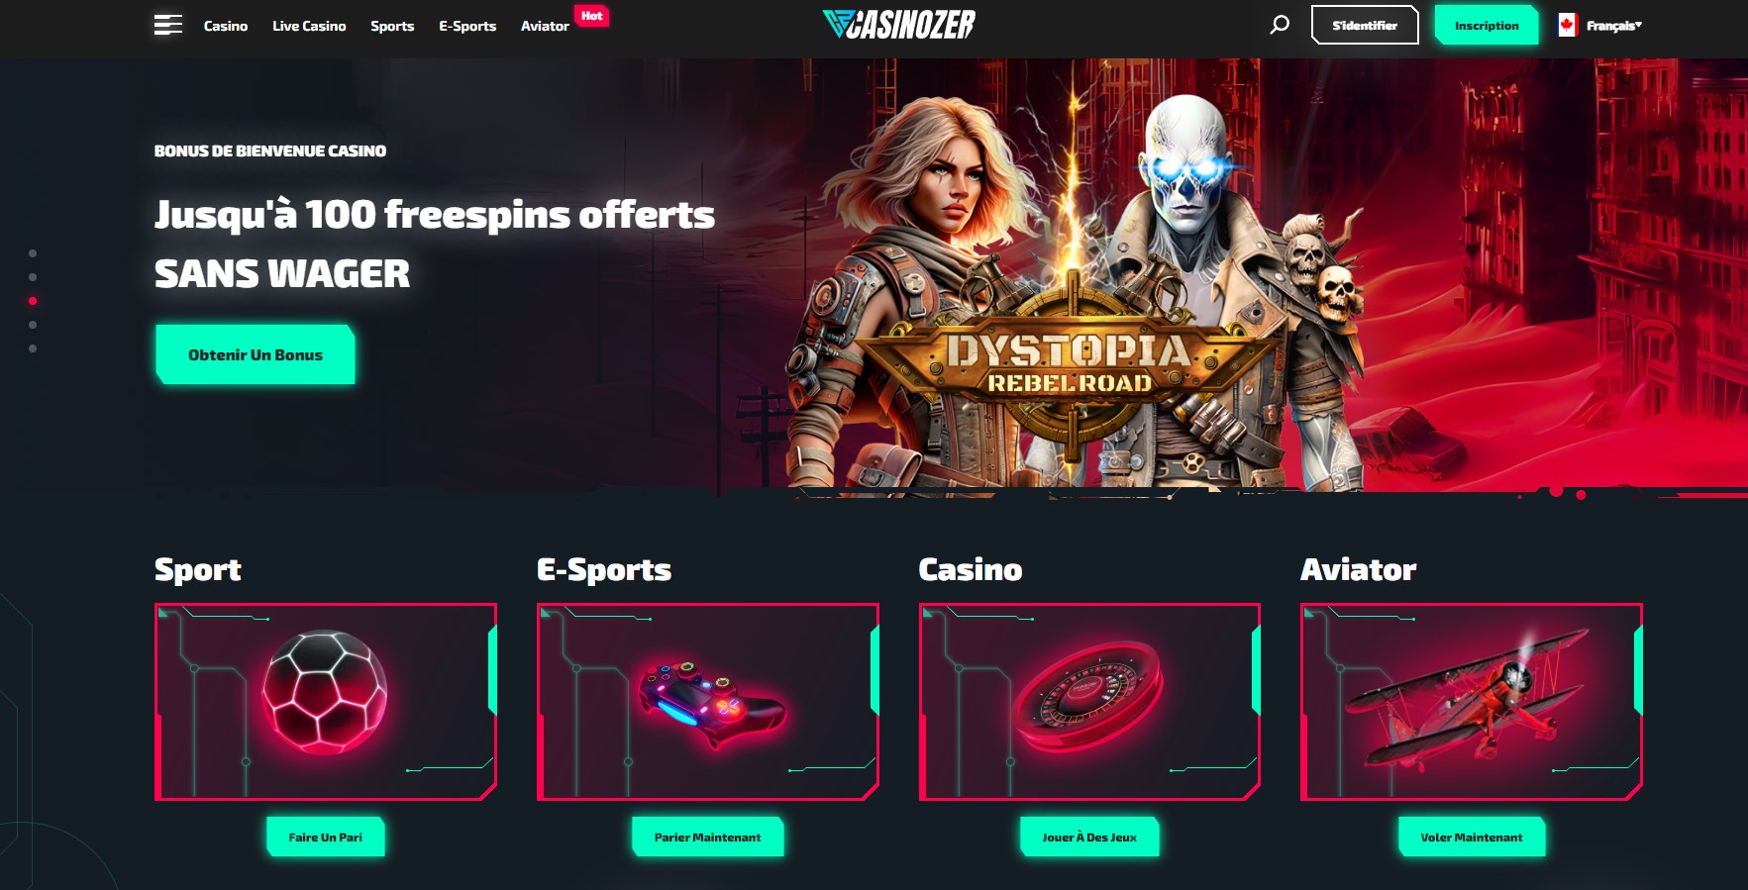Open the E-Sports menu item
The height and width of the screenshot is (890, 1748).
467,26
